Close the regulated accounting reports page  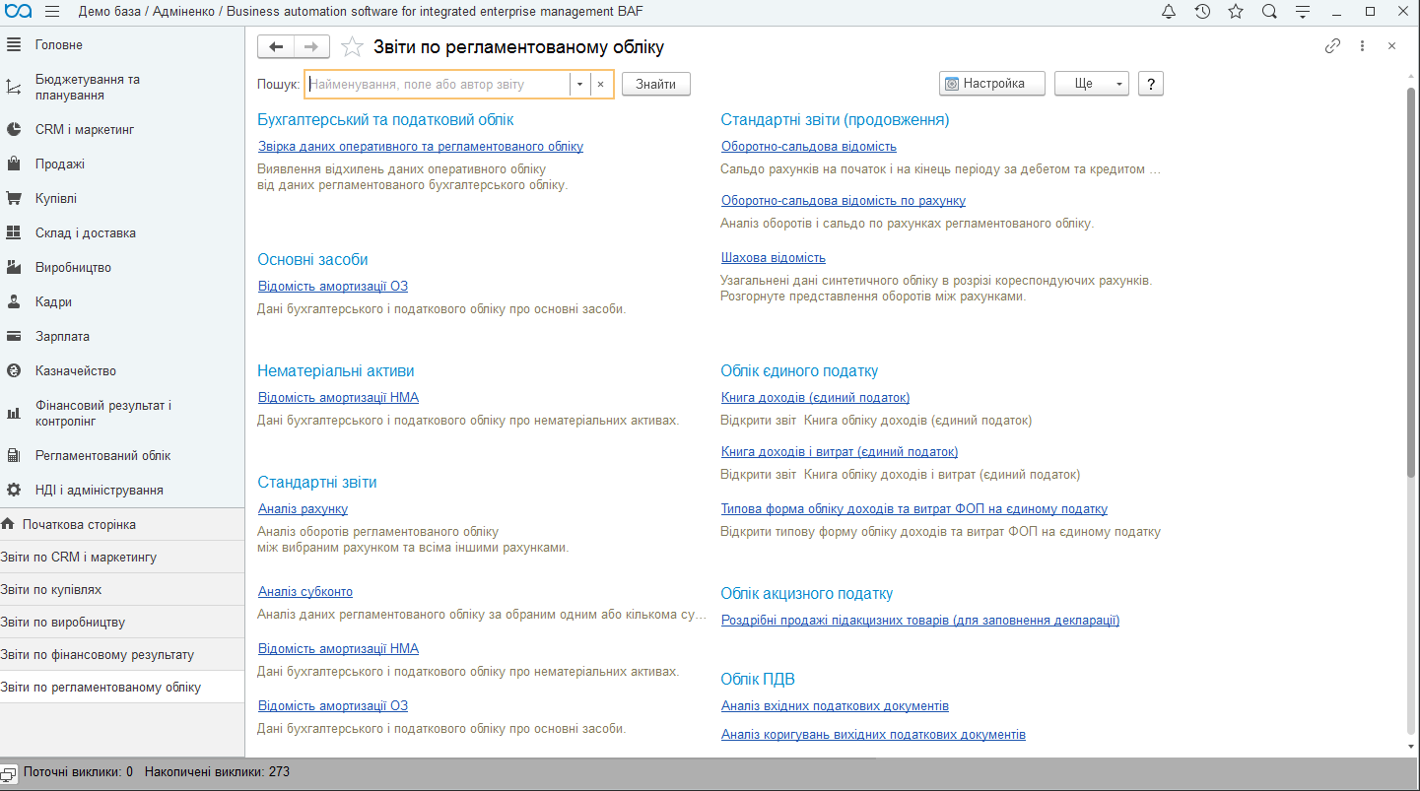point(1391,45)
